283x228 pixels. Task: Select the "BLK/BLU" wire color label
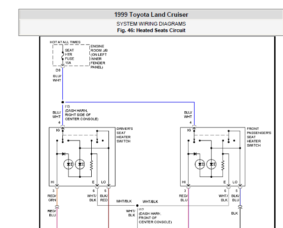click(236, 198)
